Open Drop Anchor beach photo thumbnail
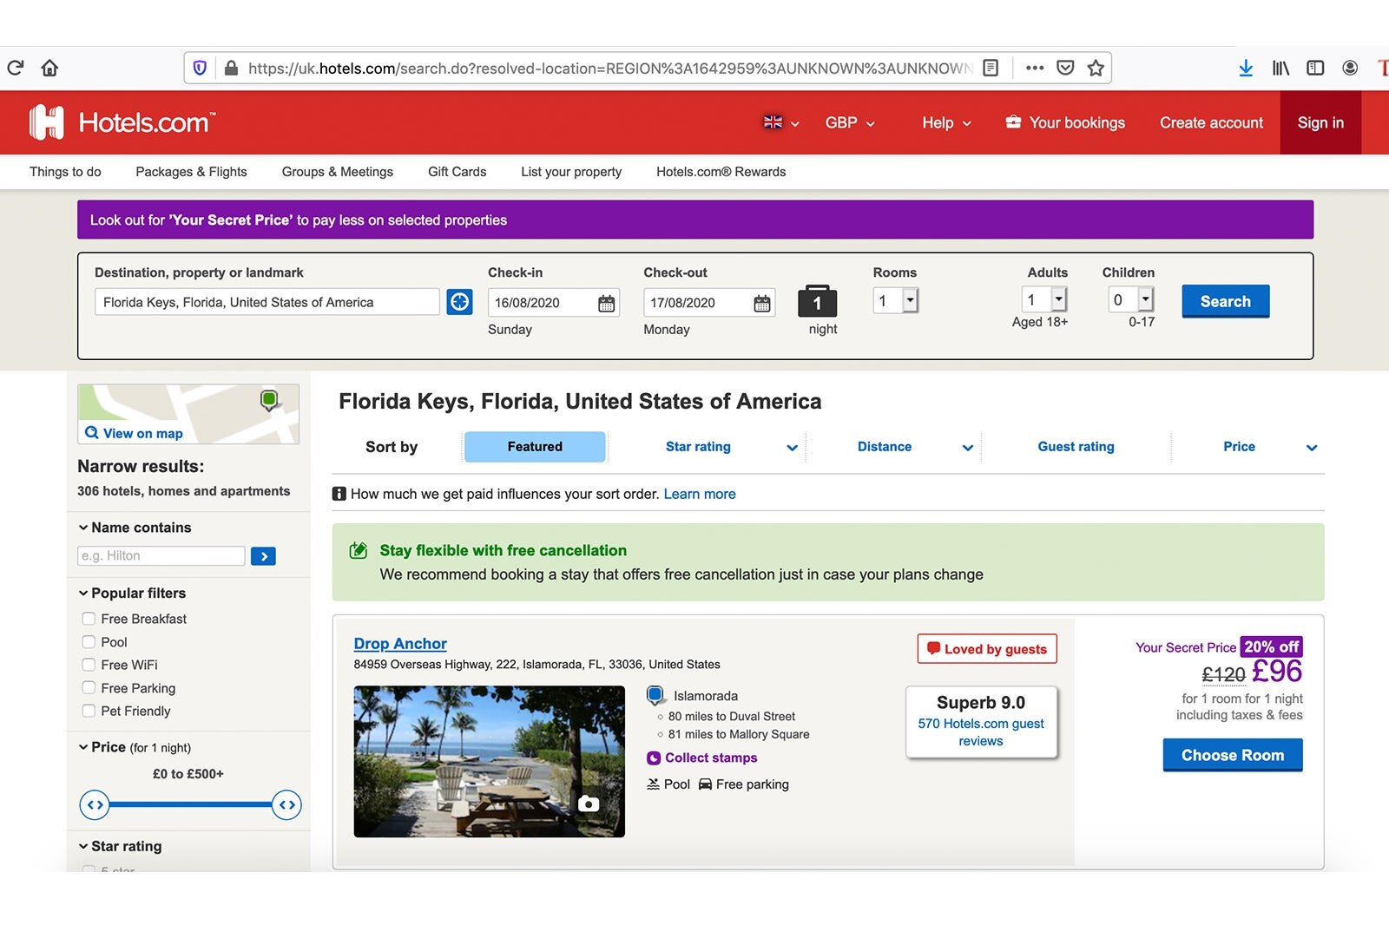Viewport: 1389px width, 925px height. click(x=489, y=761)
